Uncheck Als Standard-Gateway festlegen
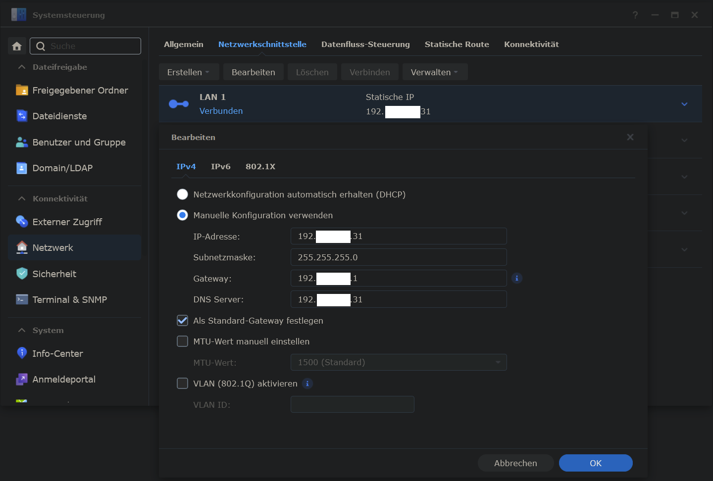The width and height of the screenshot is (713, 481). pos(182,321)
